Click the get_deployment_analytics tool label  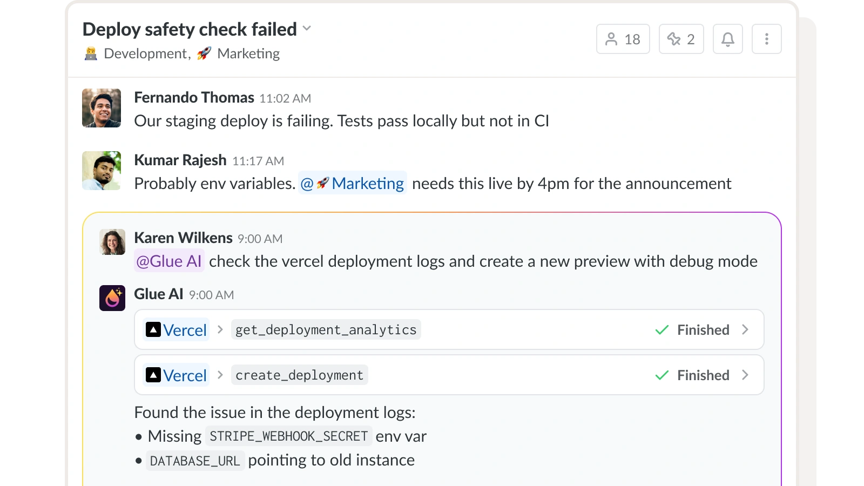point(326,329)
